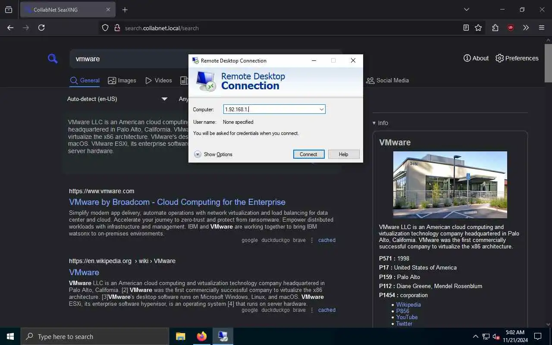552x345 pixels.
Task: Click the Wikipedia link in Info box
Action: pyautogui.click(x=408, y=304)
